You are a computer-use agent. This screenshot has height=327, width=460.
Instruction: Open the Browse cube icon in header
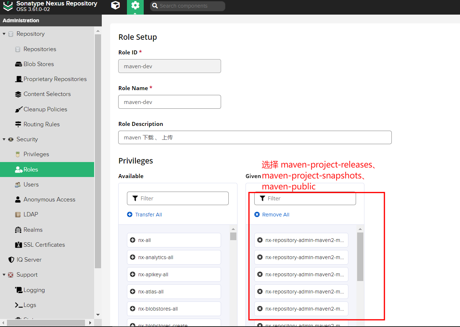115,6
